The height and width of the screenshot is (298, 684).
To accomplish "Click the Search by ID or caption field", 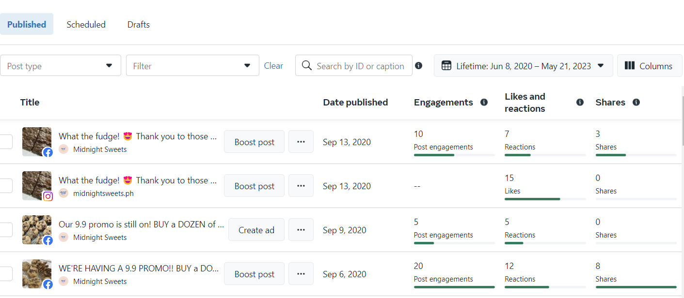I will (360, 66).
